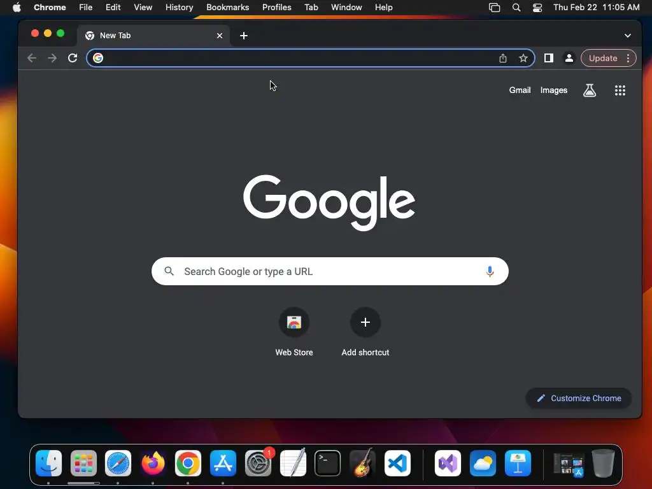Screen dimensions: 652x489
Task: Open Visual Studio Code from the Dock
Action: [397, 463]
